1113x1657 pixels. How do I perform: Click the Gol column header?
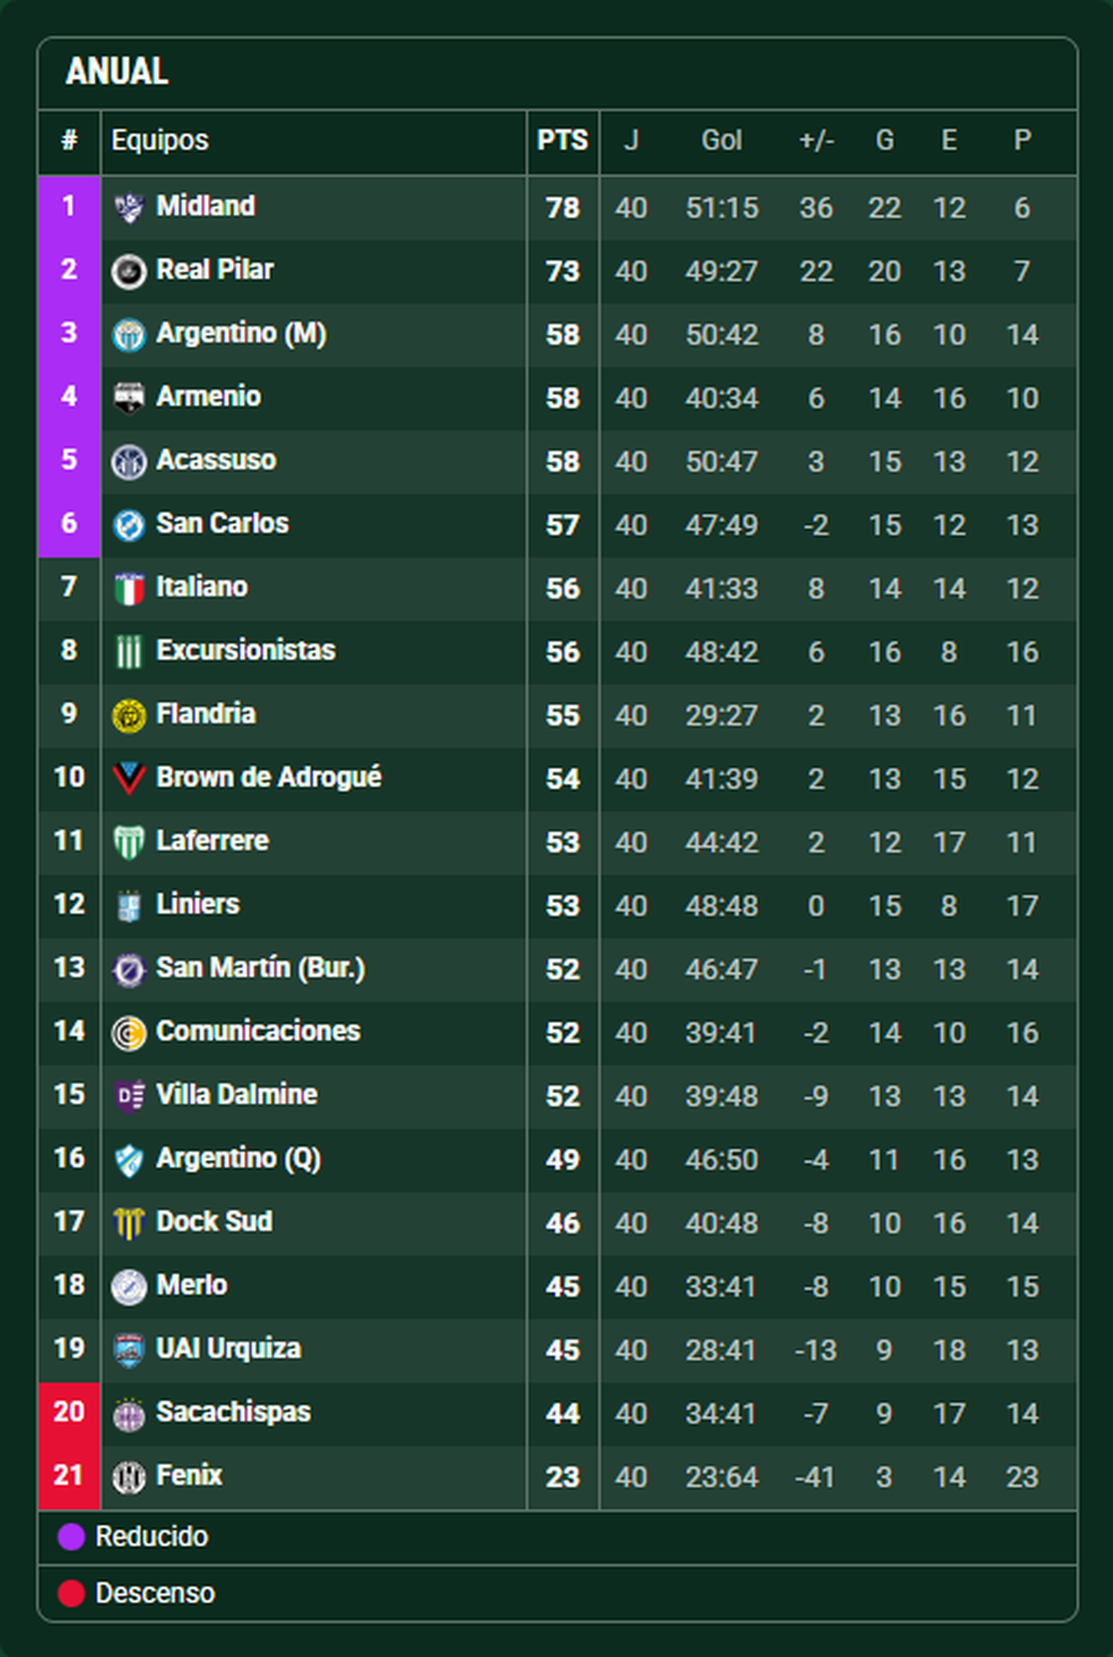coord(721,141)
